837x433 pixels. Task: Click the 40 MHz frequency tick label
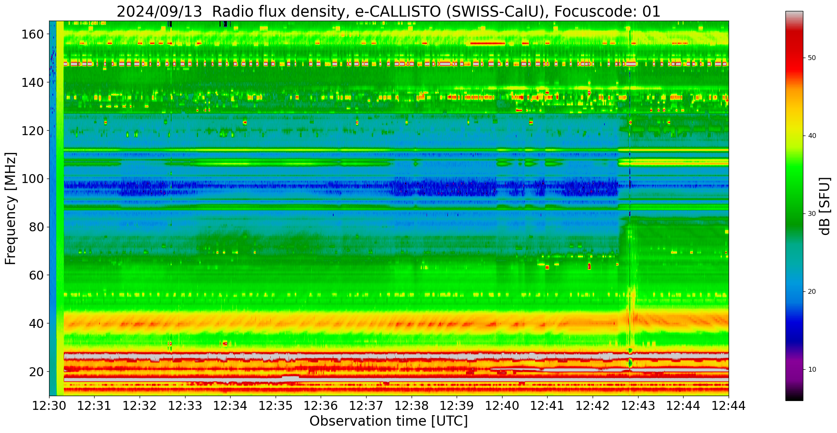click(x=37, y=323)
